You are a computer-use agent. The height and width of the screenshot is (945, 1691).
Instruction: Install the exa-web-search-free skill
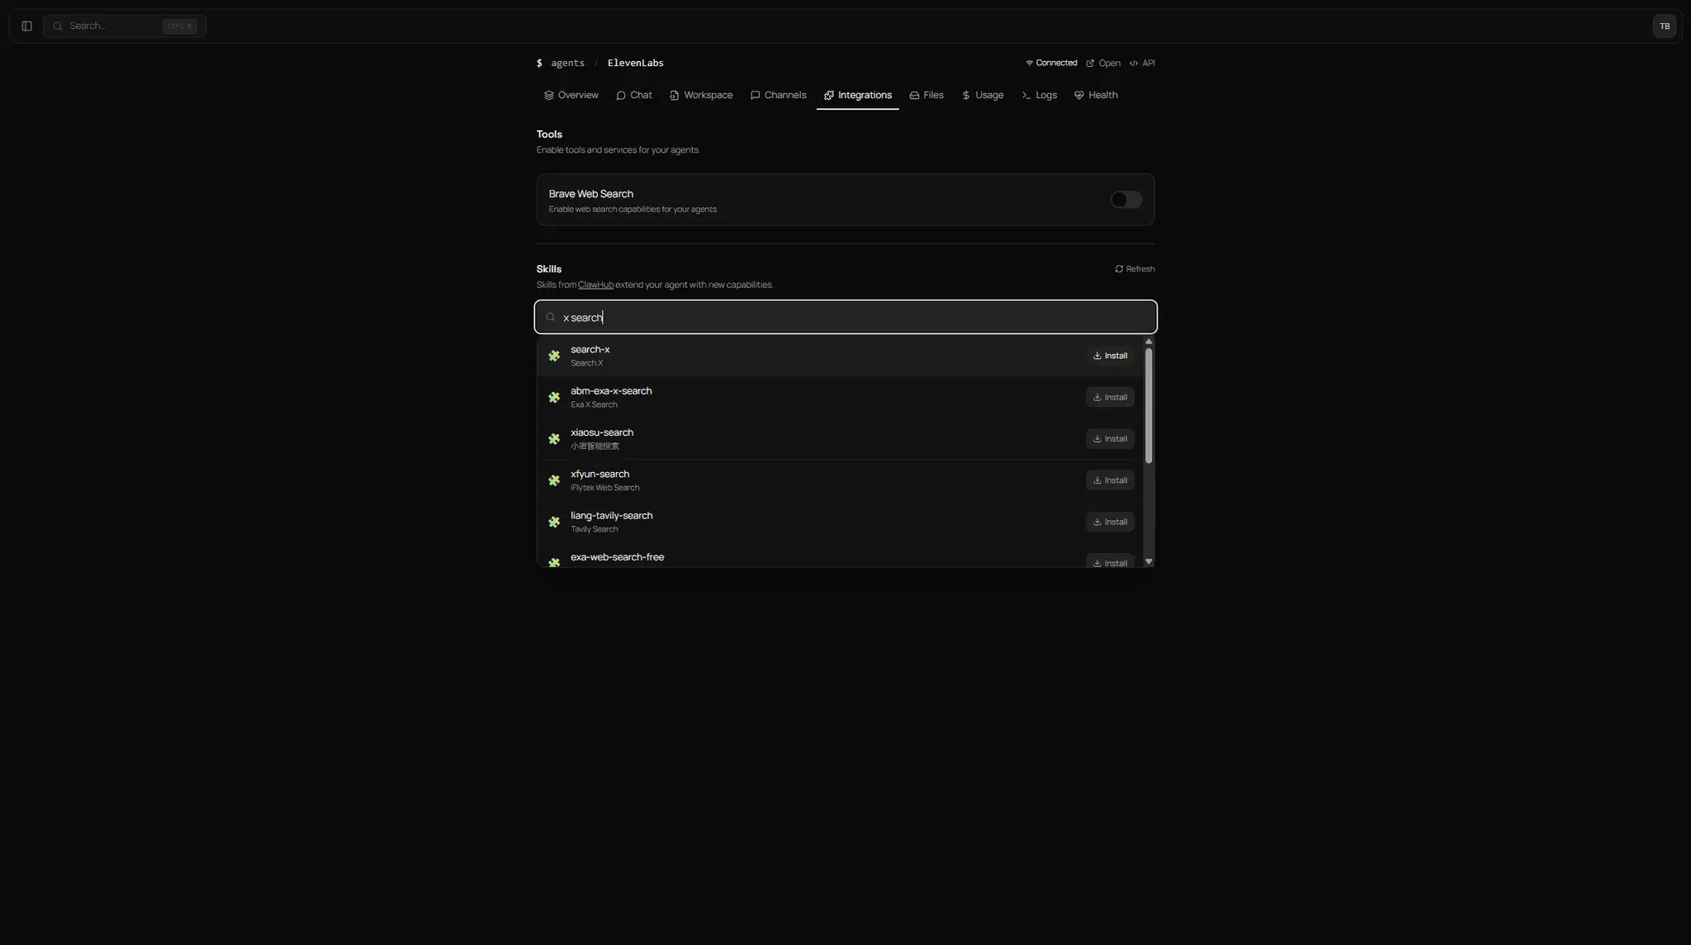click(1110, 562)
